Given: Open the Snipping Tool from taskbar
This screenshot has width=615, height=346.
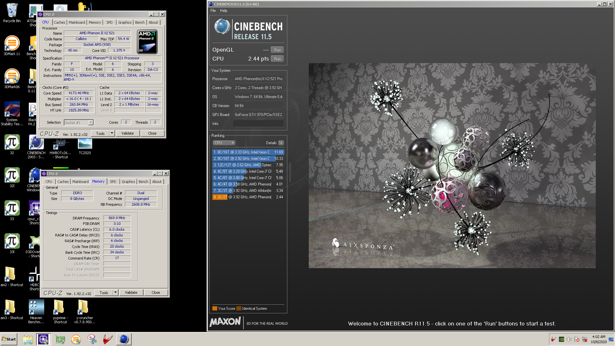Looking at the screenshot, I should point(92,339).
